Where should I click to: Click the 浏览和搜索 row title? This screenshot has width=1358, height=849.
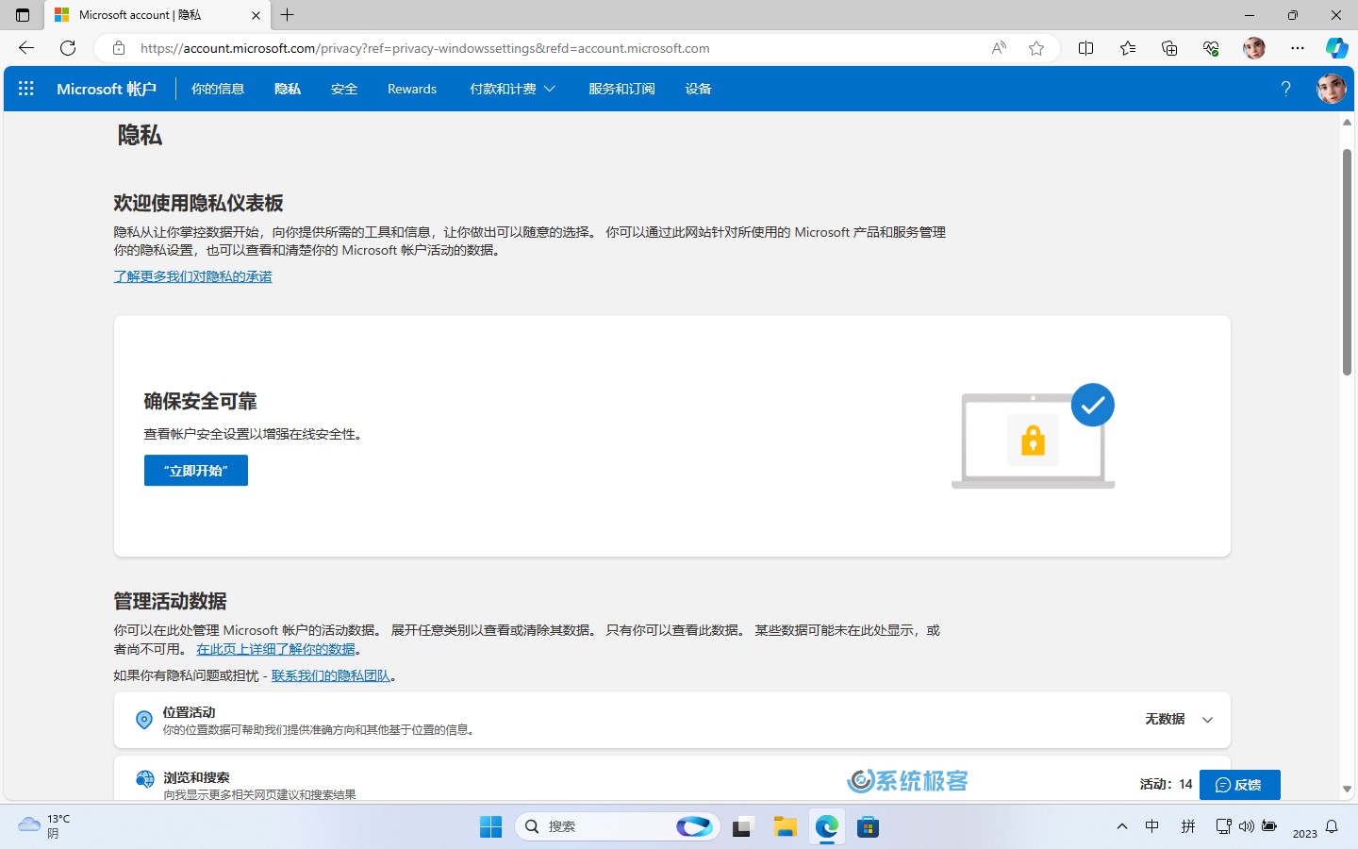pos(196,777)
